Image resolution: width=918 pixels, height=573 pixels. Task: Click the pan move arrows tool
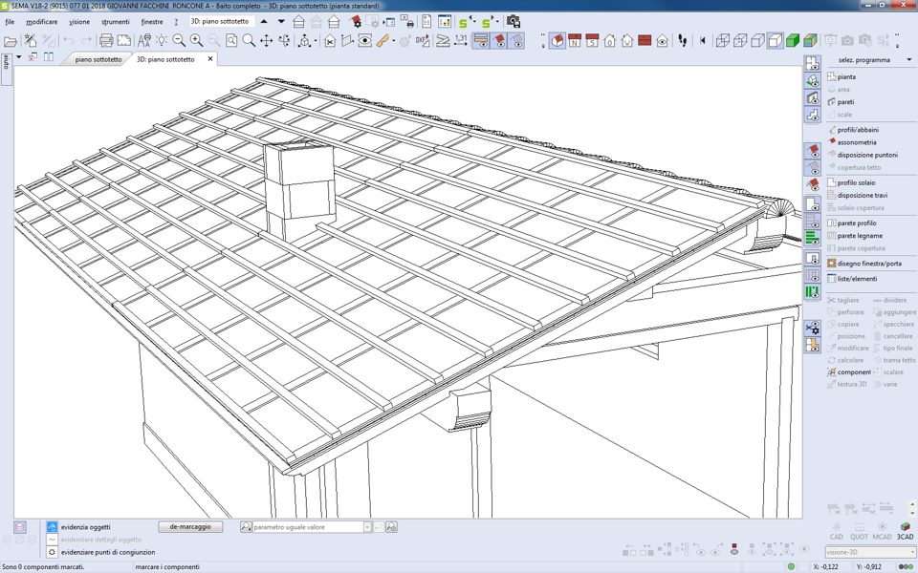[267, 41]
